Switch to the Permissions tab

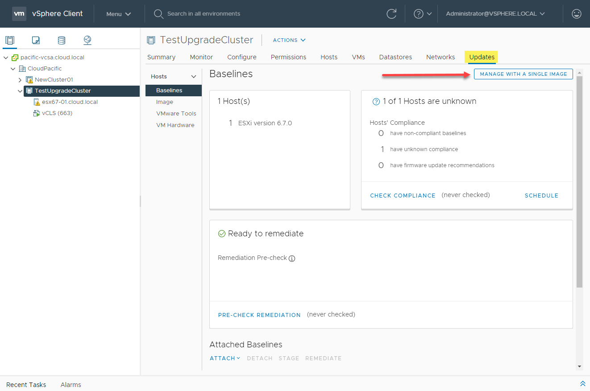pyautogui.click(x=288, y=57)
